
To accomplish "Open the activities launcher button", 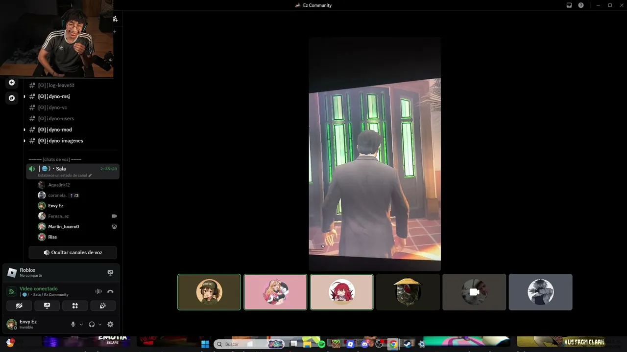I will (75, 306).
